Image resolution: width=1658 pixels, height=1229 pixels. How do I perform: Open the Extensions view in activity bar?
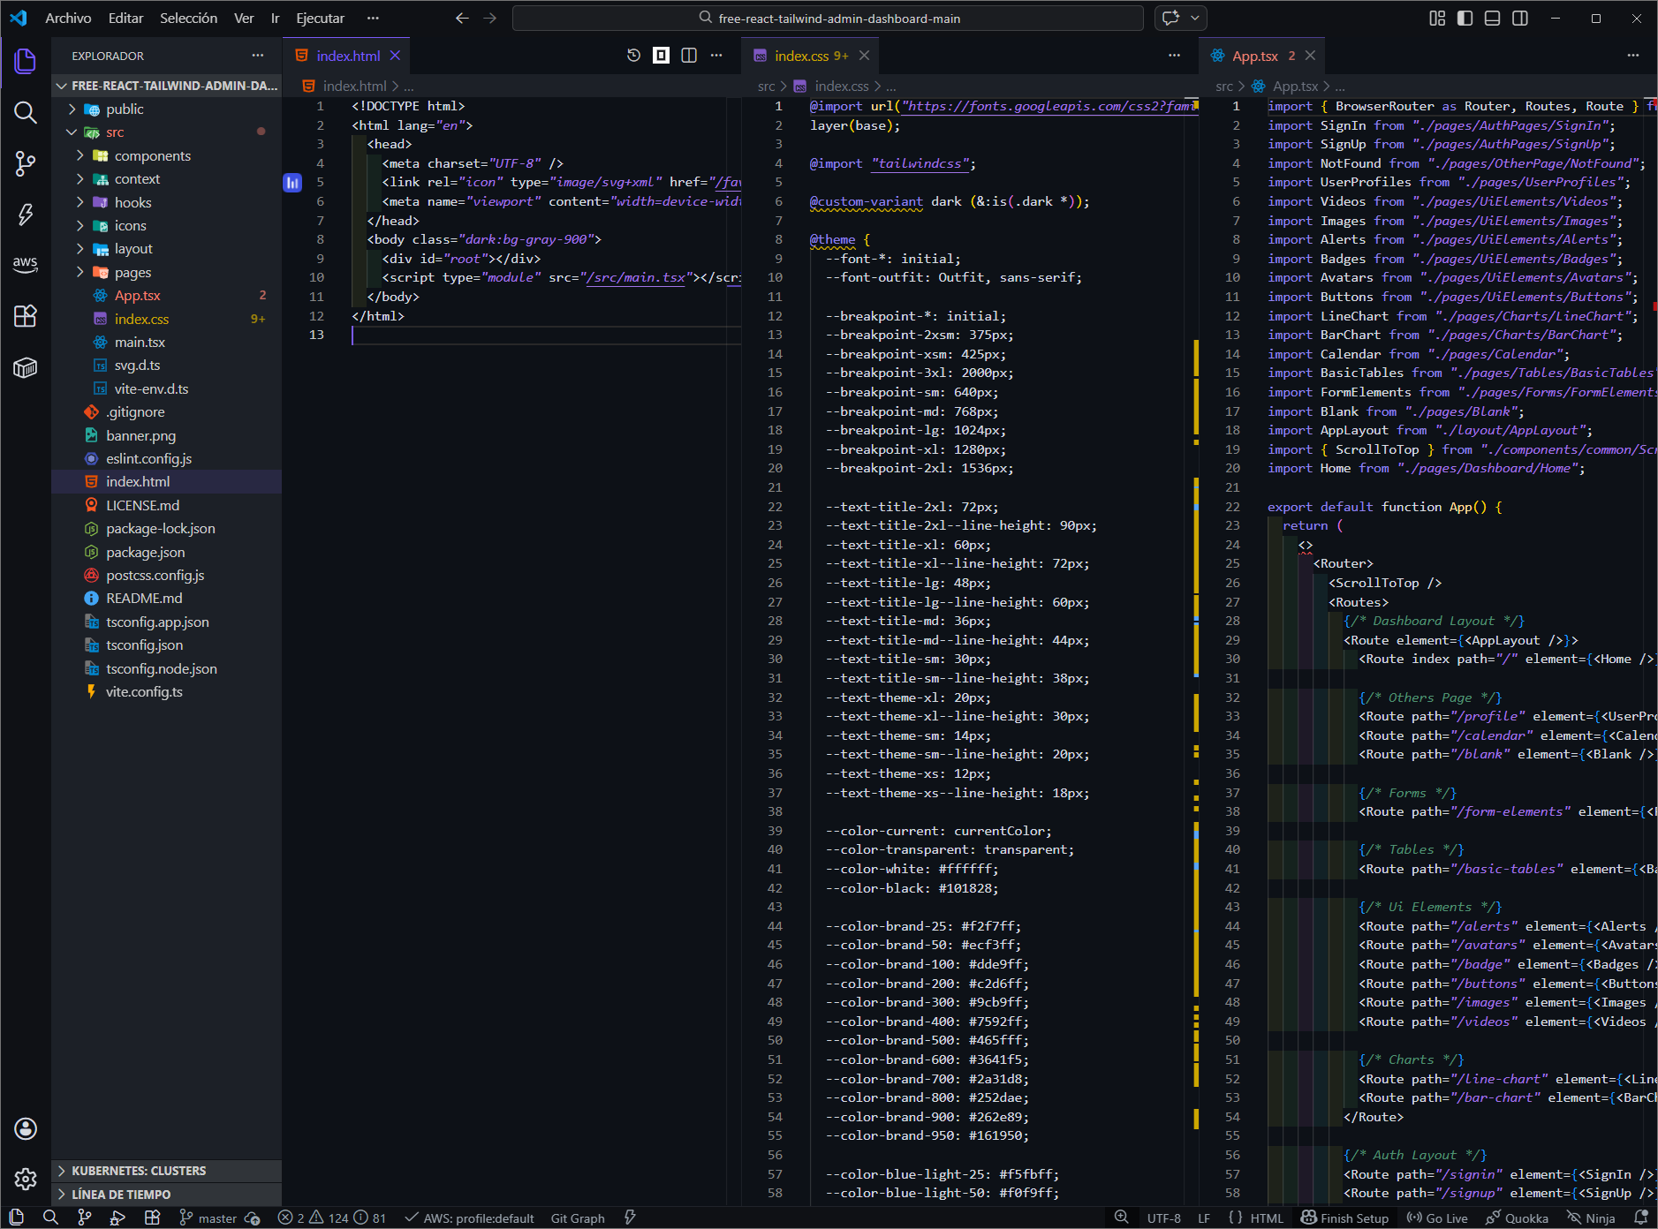[26, 316]
